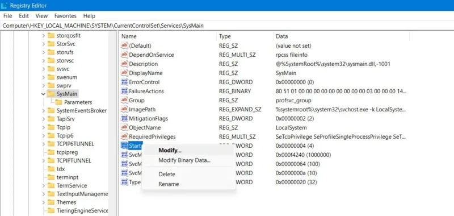Click the registry path address bar
This screenshot has height=216, width=454.
pos(227,26)
